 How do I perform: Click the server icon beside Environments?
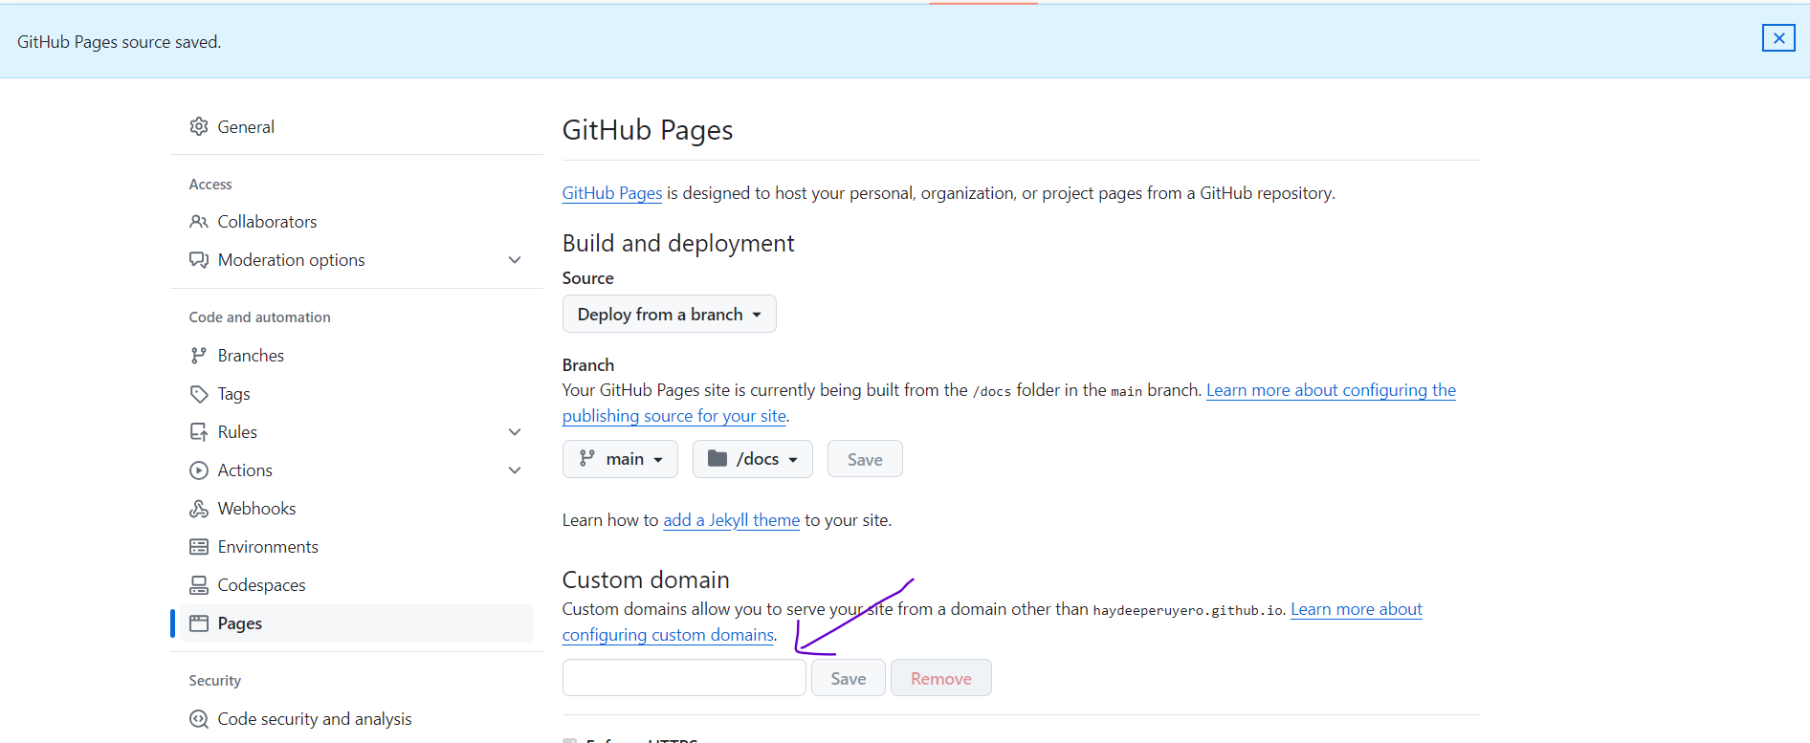[x=199, y=547]
